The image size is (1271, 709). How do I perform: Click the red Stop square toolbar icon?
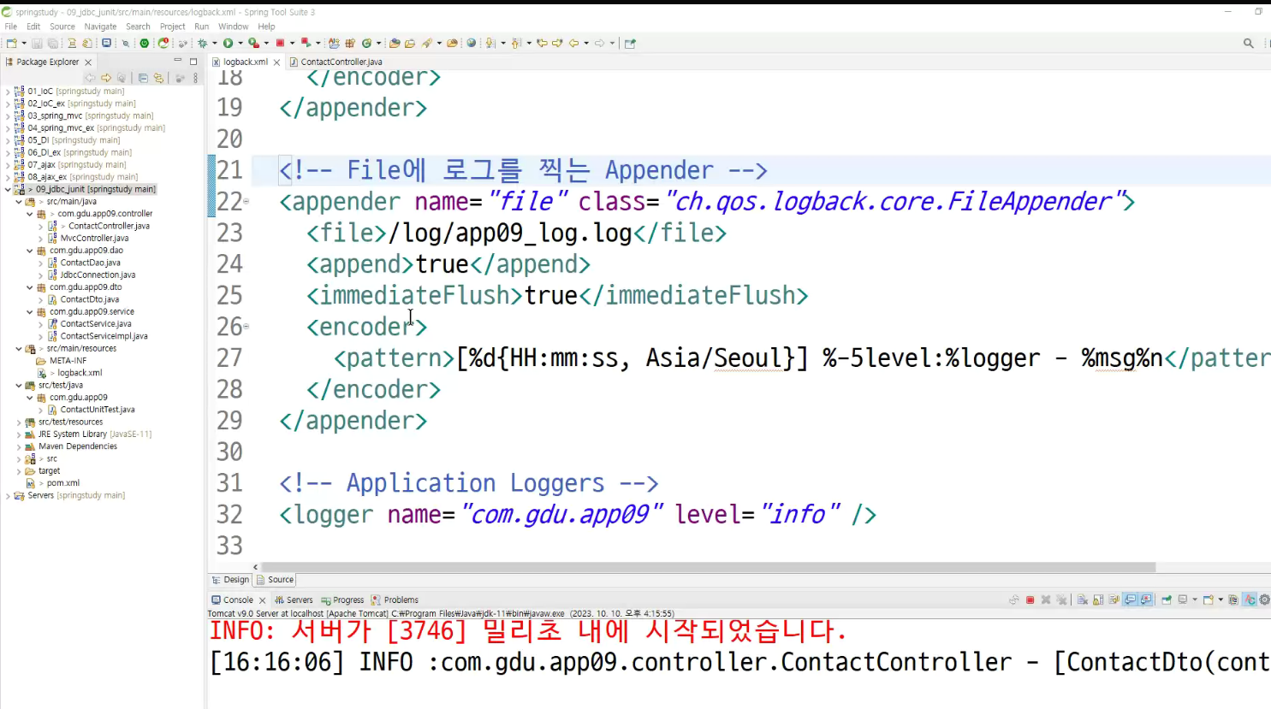(280, 43)
